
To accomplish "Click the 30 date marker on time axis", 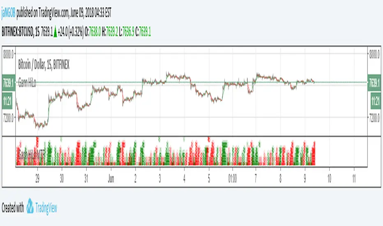I will [x=62, y=179].
